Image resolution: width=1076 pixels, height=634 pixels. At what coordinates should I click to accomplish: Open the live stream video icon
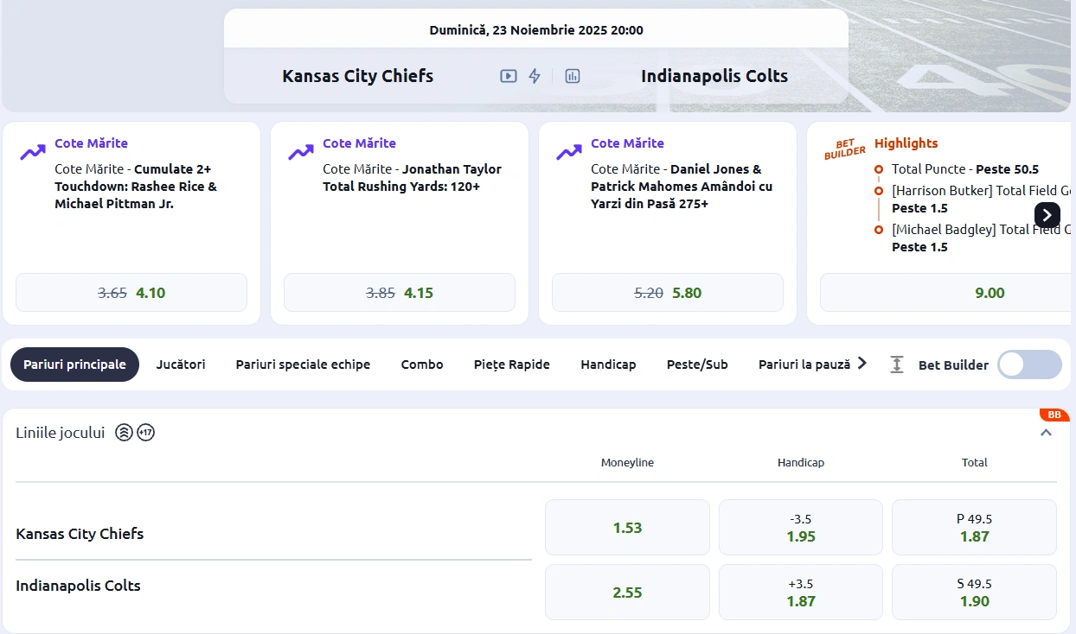[x=508, y=76]
